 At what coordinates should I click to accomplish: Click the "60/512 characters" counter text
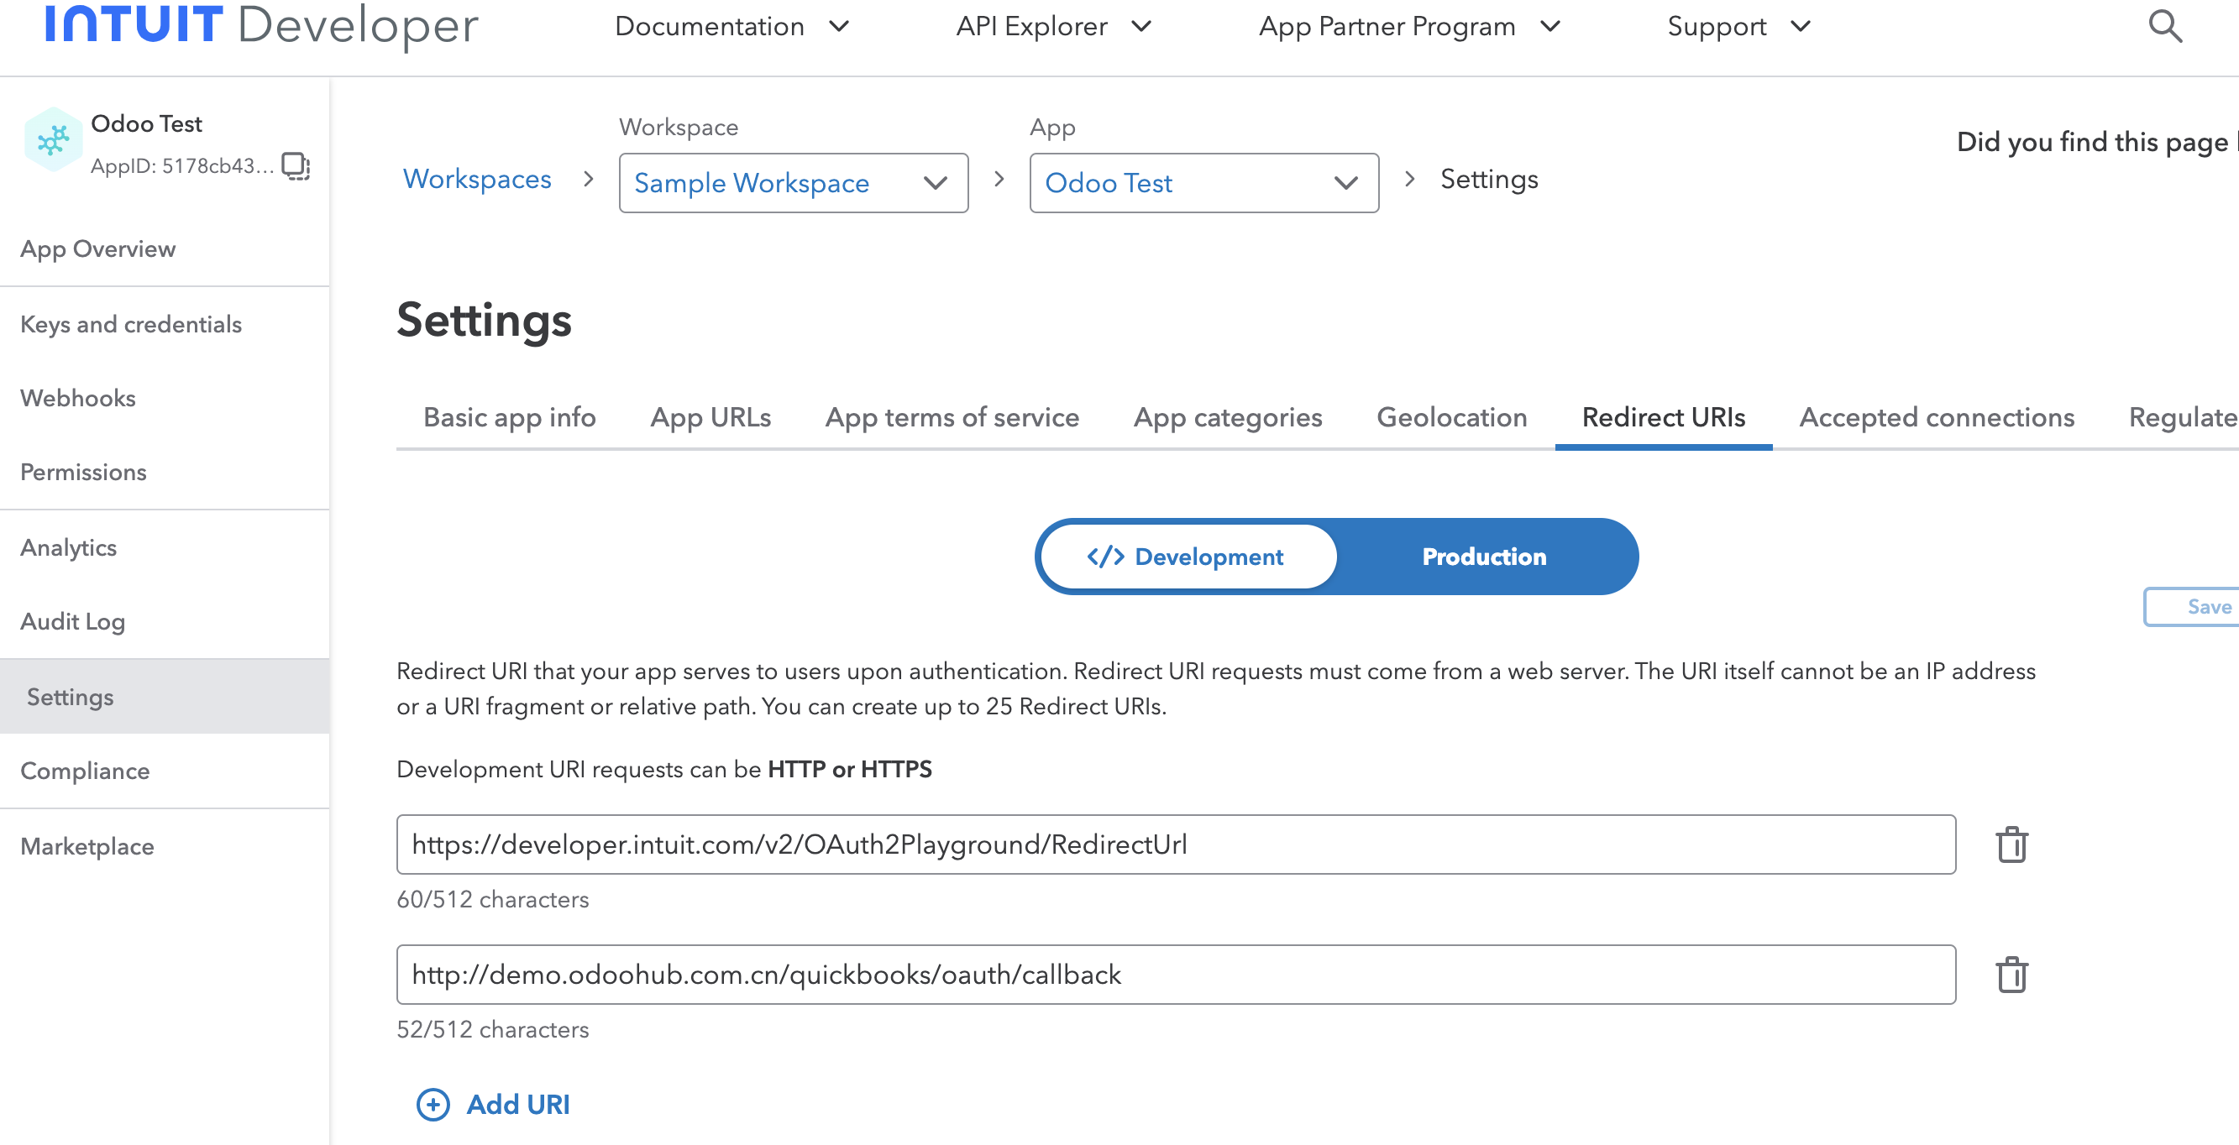tap(493, 899)
